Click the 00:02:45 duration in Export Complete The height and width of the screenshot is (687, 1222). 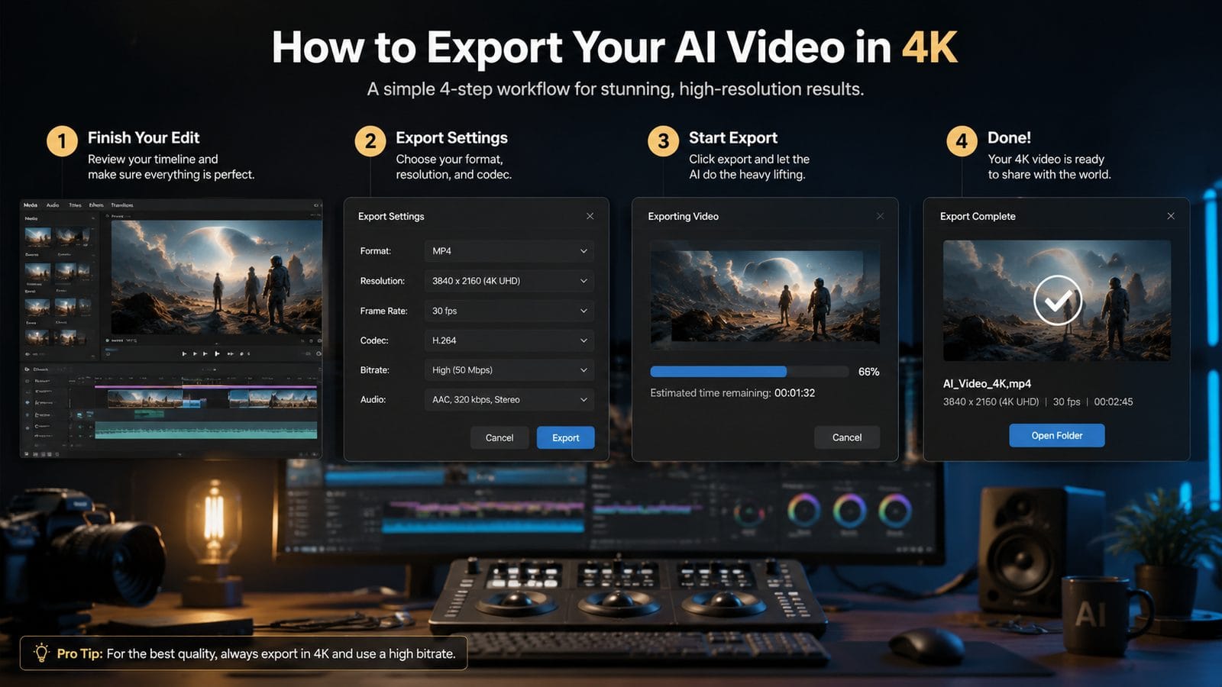(x=1114, y=402)
